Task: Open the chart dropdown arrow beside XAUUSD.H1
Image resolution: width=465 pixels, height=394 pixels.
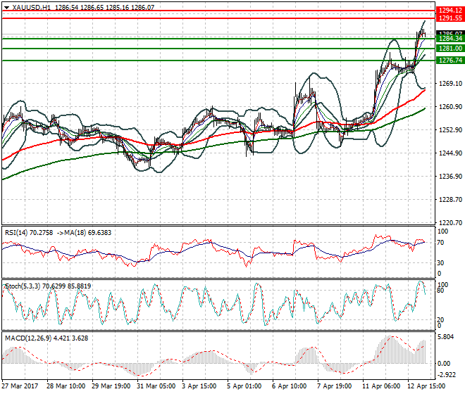Action: click(6, 8)
